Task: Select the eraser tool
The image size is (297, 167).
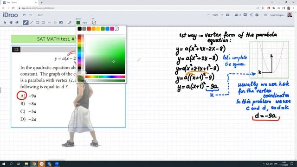Action: point(17,23)
